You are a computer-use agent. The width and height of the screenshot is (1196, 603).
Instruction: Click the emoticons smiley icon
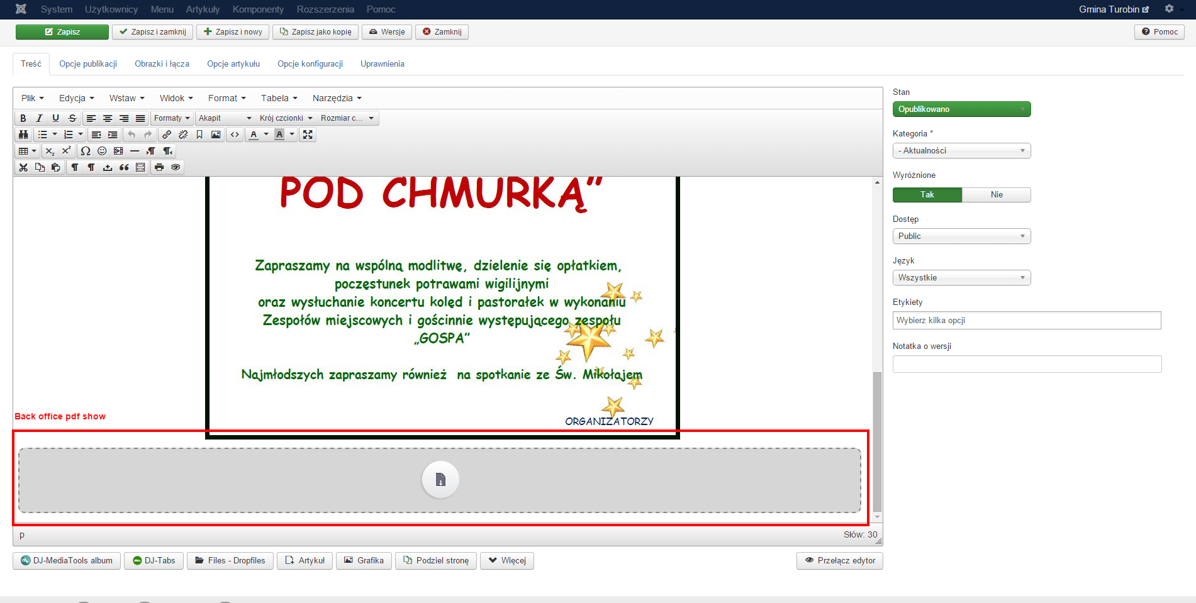click(102, 151)
